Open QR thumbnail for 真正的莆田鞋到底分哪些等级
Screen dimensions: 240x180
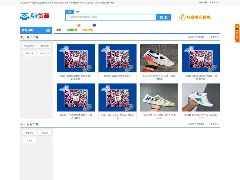tap(76, 58)
